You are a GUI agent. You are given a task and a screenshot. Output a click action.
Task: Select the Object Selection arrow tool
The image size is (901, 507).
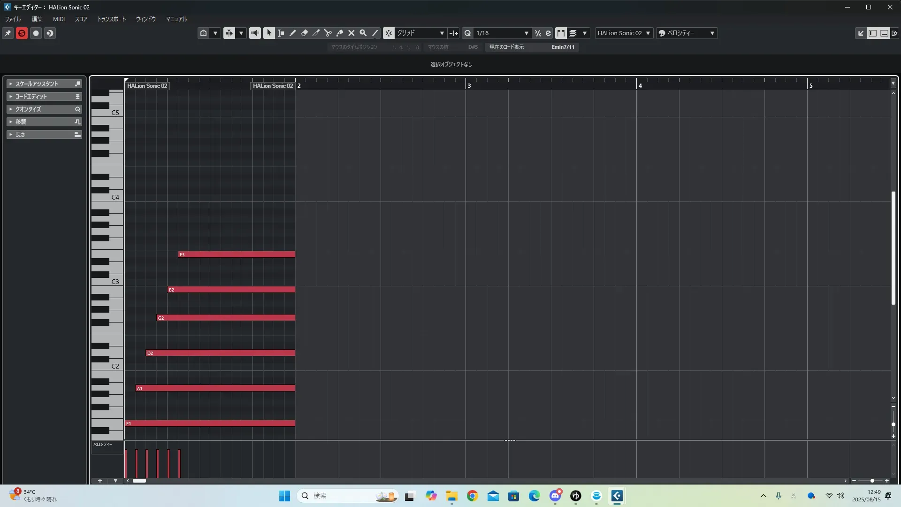pos(269,33)
